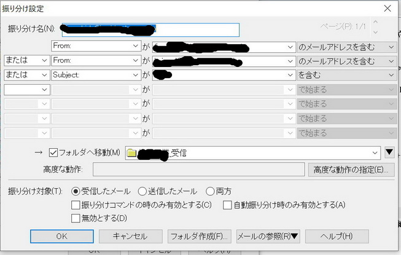The height and width of the screenshot is (255, 401).
Task: Open the second row または operator dropdown
Action: 44,60
